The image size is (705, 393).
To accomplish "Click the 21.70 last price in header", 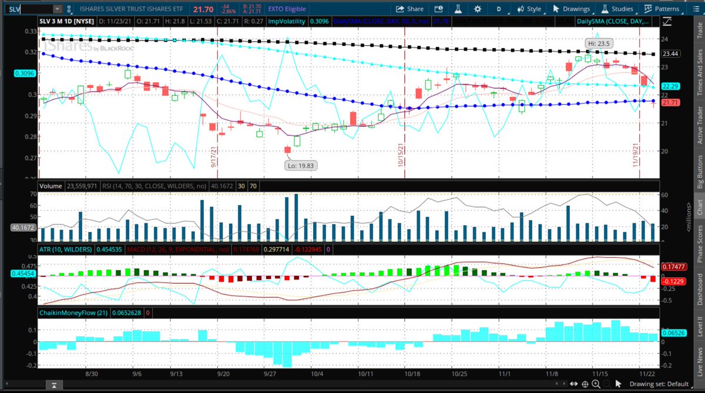I will pos(203,9).
